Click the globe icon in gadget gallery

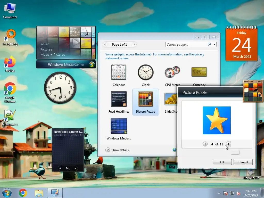coord(175,150)
